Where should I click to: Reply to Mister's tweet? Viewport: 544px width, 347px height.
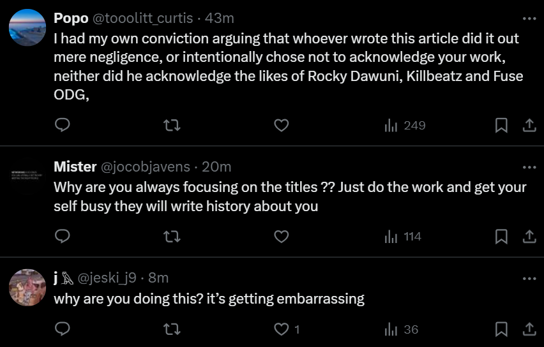coord(62,237)
